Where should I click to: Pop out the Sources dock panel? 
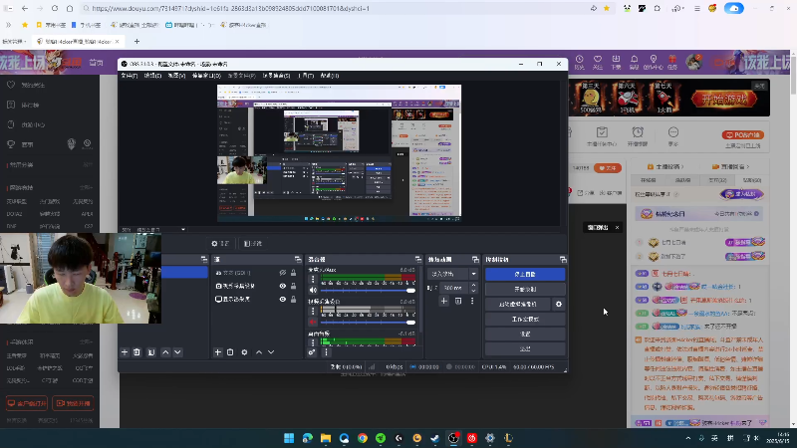click(x=298, y=260)
